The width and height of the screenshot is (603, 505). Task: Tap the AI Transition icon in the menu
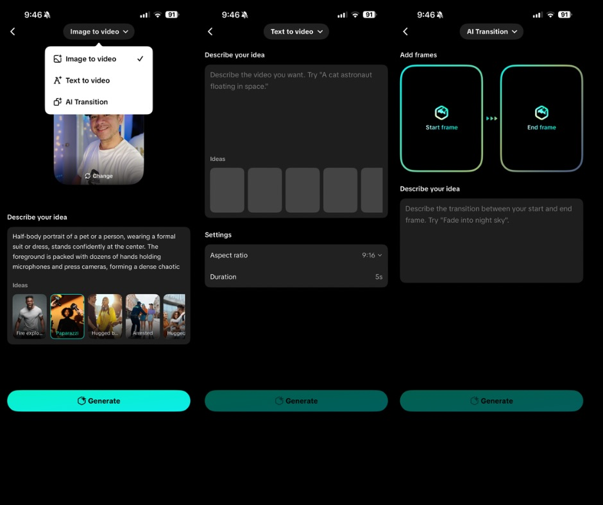tap(58, 101)
